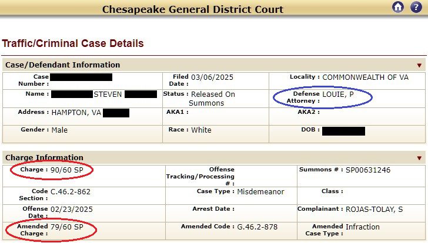Select the Charge Information header bar

click(214, 157)
